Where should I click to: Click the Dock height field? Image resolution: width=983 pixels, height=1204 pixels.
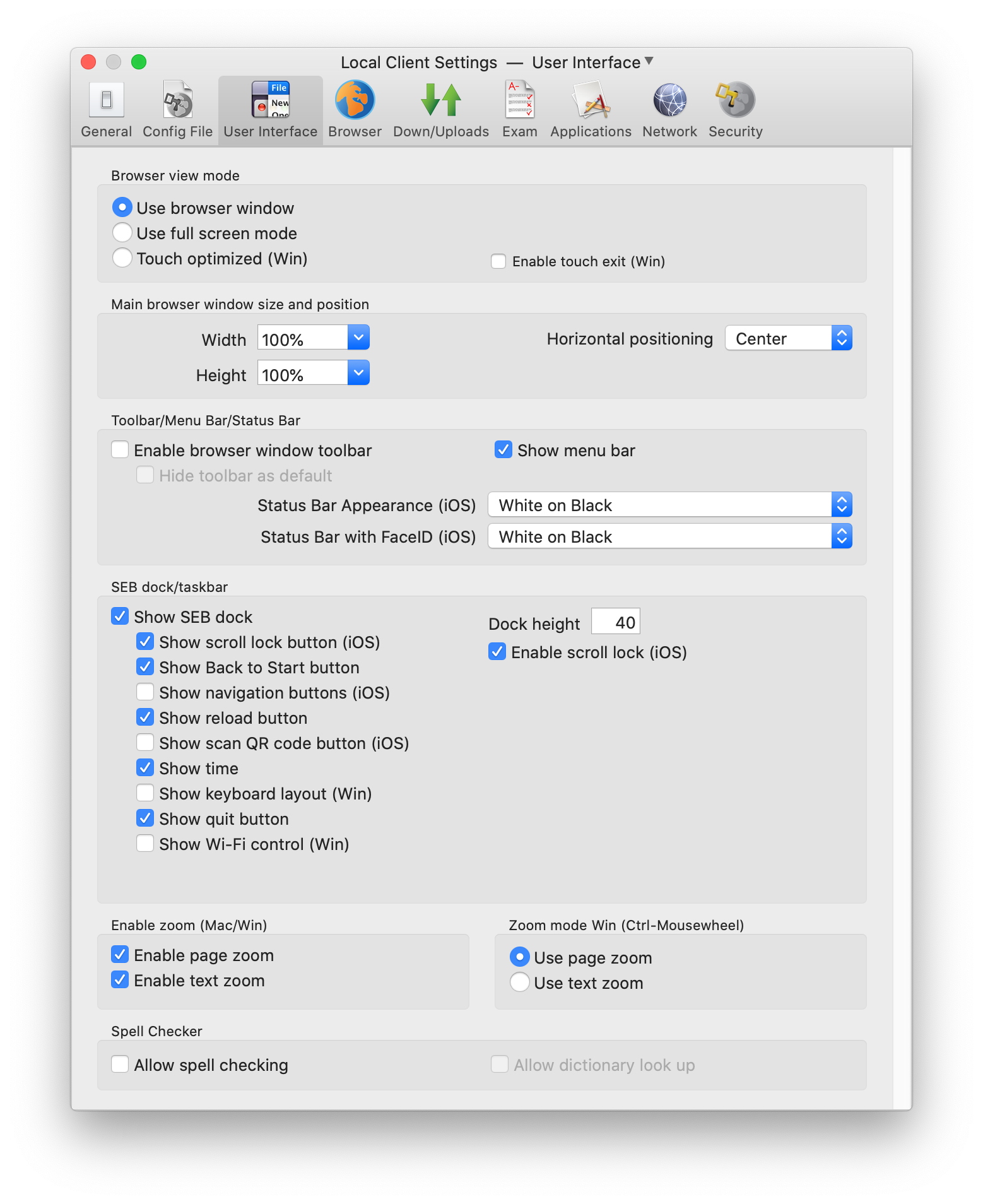pyautogui.click(x=616, y=622)
